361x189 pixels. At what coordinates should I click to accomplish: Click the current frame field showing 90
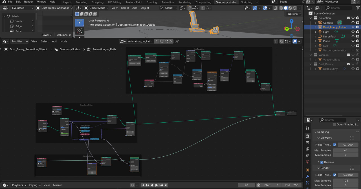coord(246,185)
